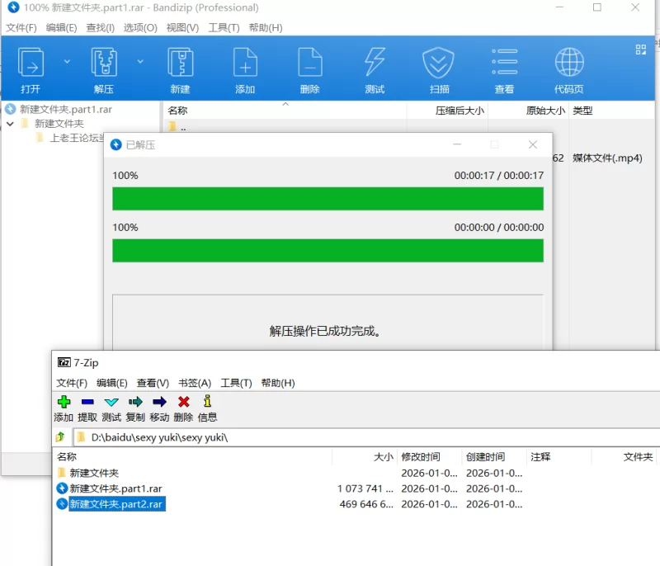Minimize the 已解压 dialog
Screen dimensions: 660x566
click(457, 144)
